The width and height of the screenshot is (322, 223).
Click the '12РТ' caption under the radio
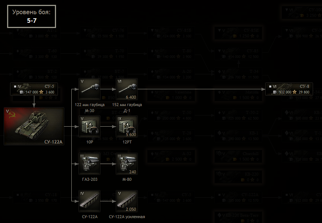[127, 142]
